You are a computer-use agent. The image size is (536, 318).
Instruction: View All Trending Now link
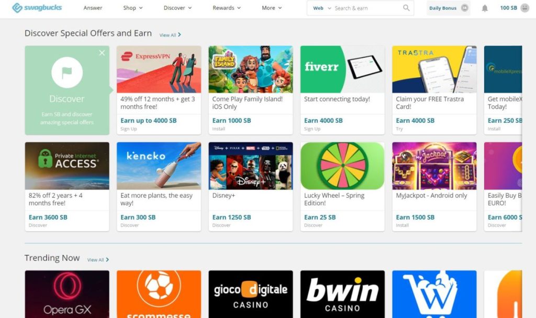(x=98, y=260)
